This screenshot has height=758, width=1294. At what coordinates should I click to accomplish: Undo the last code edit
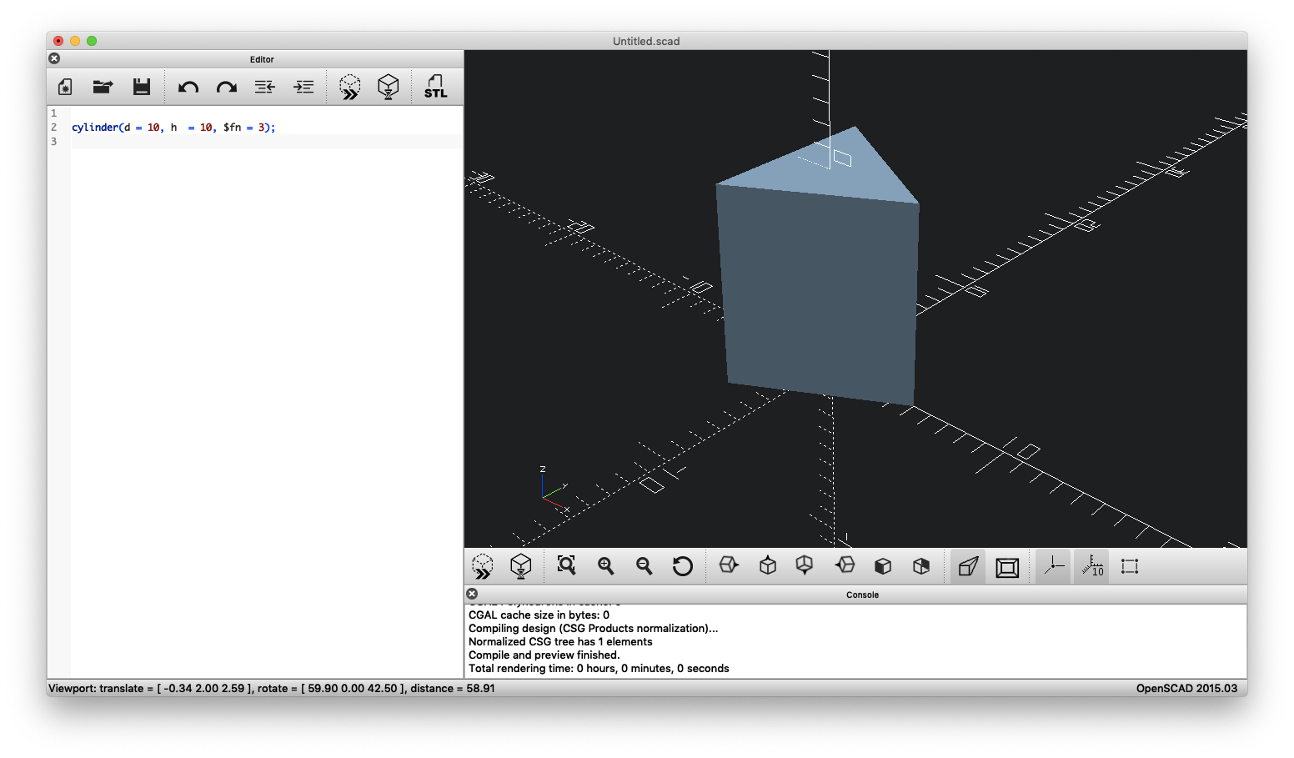(x=188, y=86)
